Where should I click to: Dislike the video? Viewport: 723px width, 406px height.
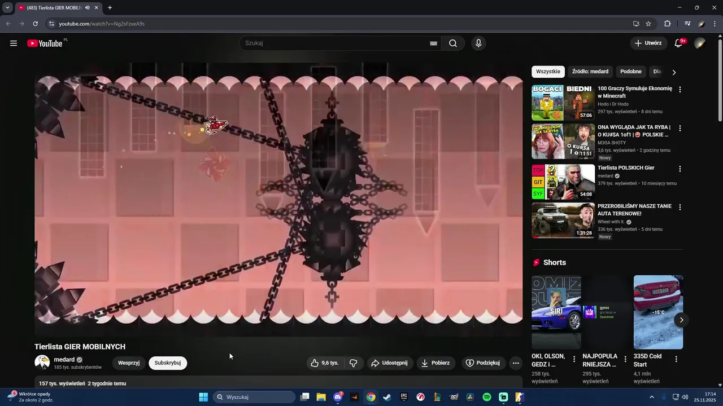354,363
